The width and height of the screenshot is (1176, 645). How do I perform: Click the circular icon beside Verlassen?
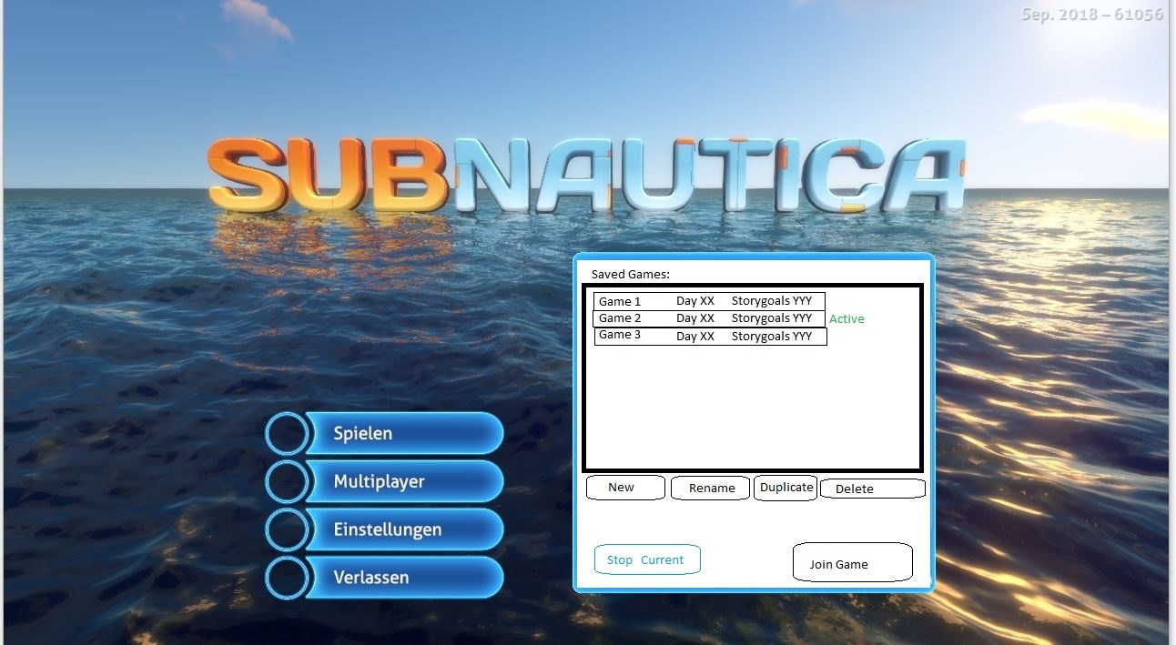[288, 578]
